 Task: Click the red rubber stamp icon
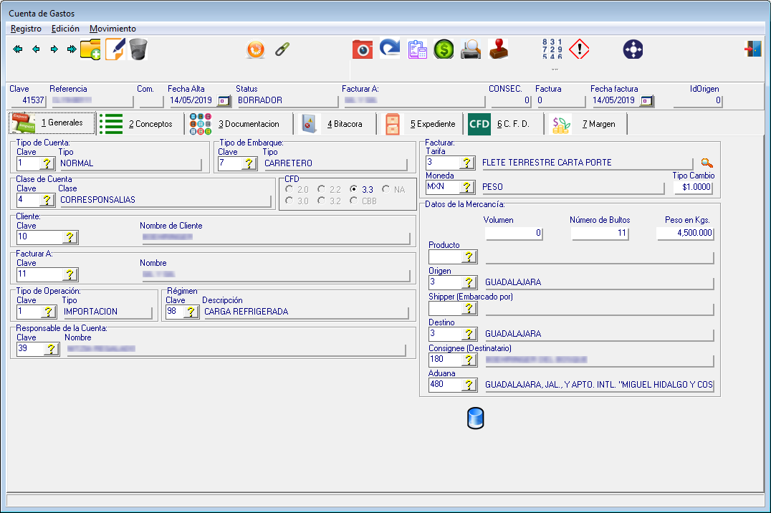498,49
